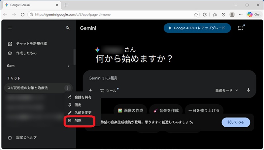The width and height of the screenshot is (264, 150).
Task: Click the microphone voice input icon
Action: click(248, 90)
